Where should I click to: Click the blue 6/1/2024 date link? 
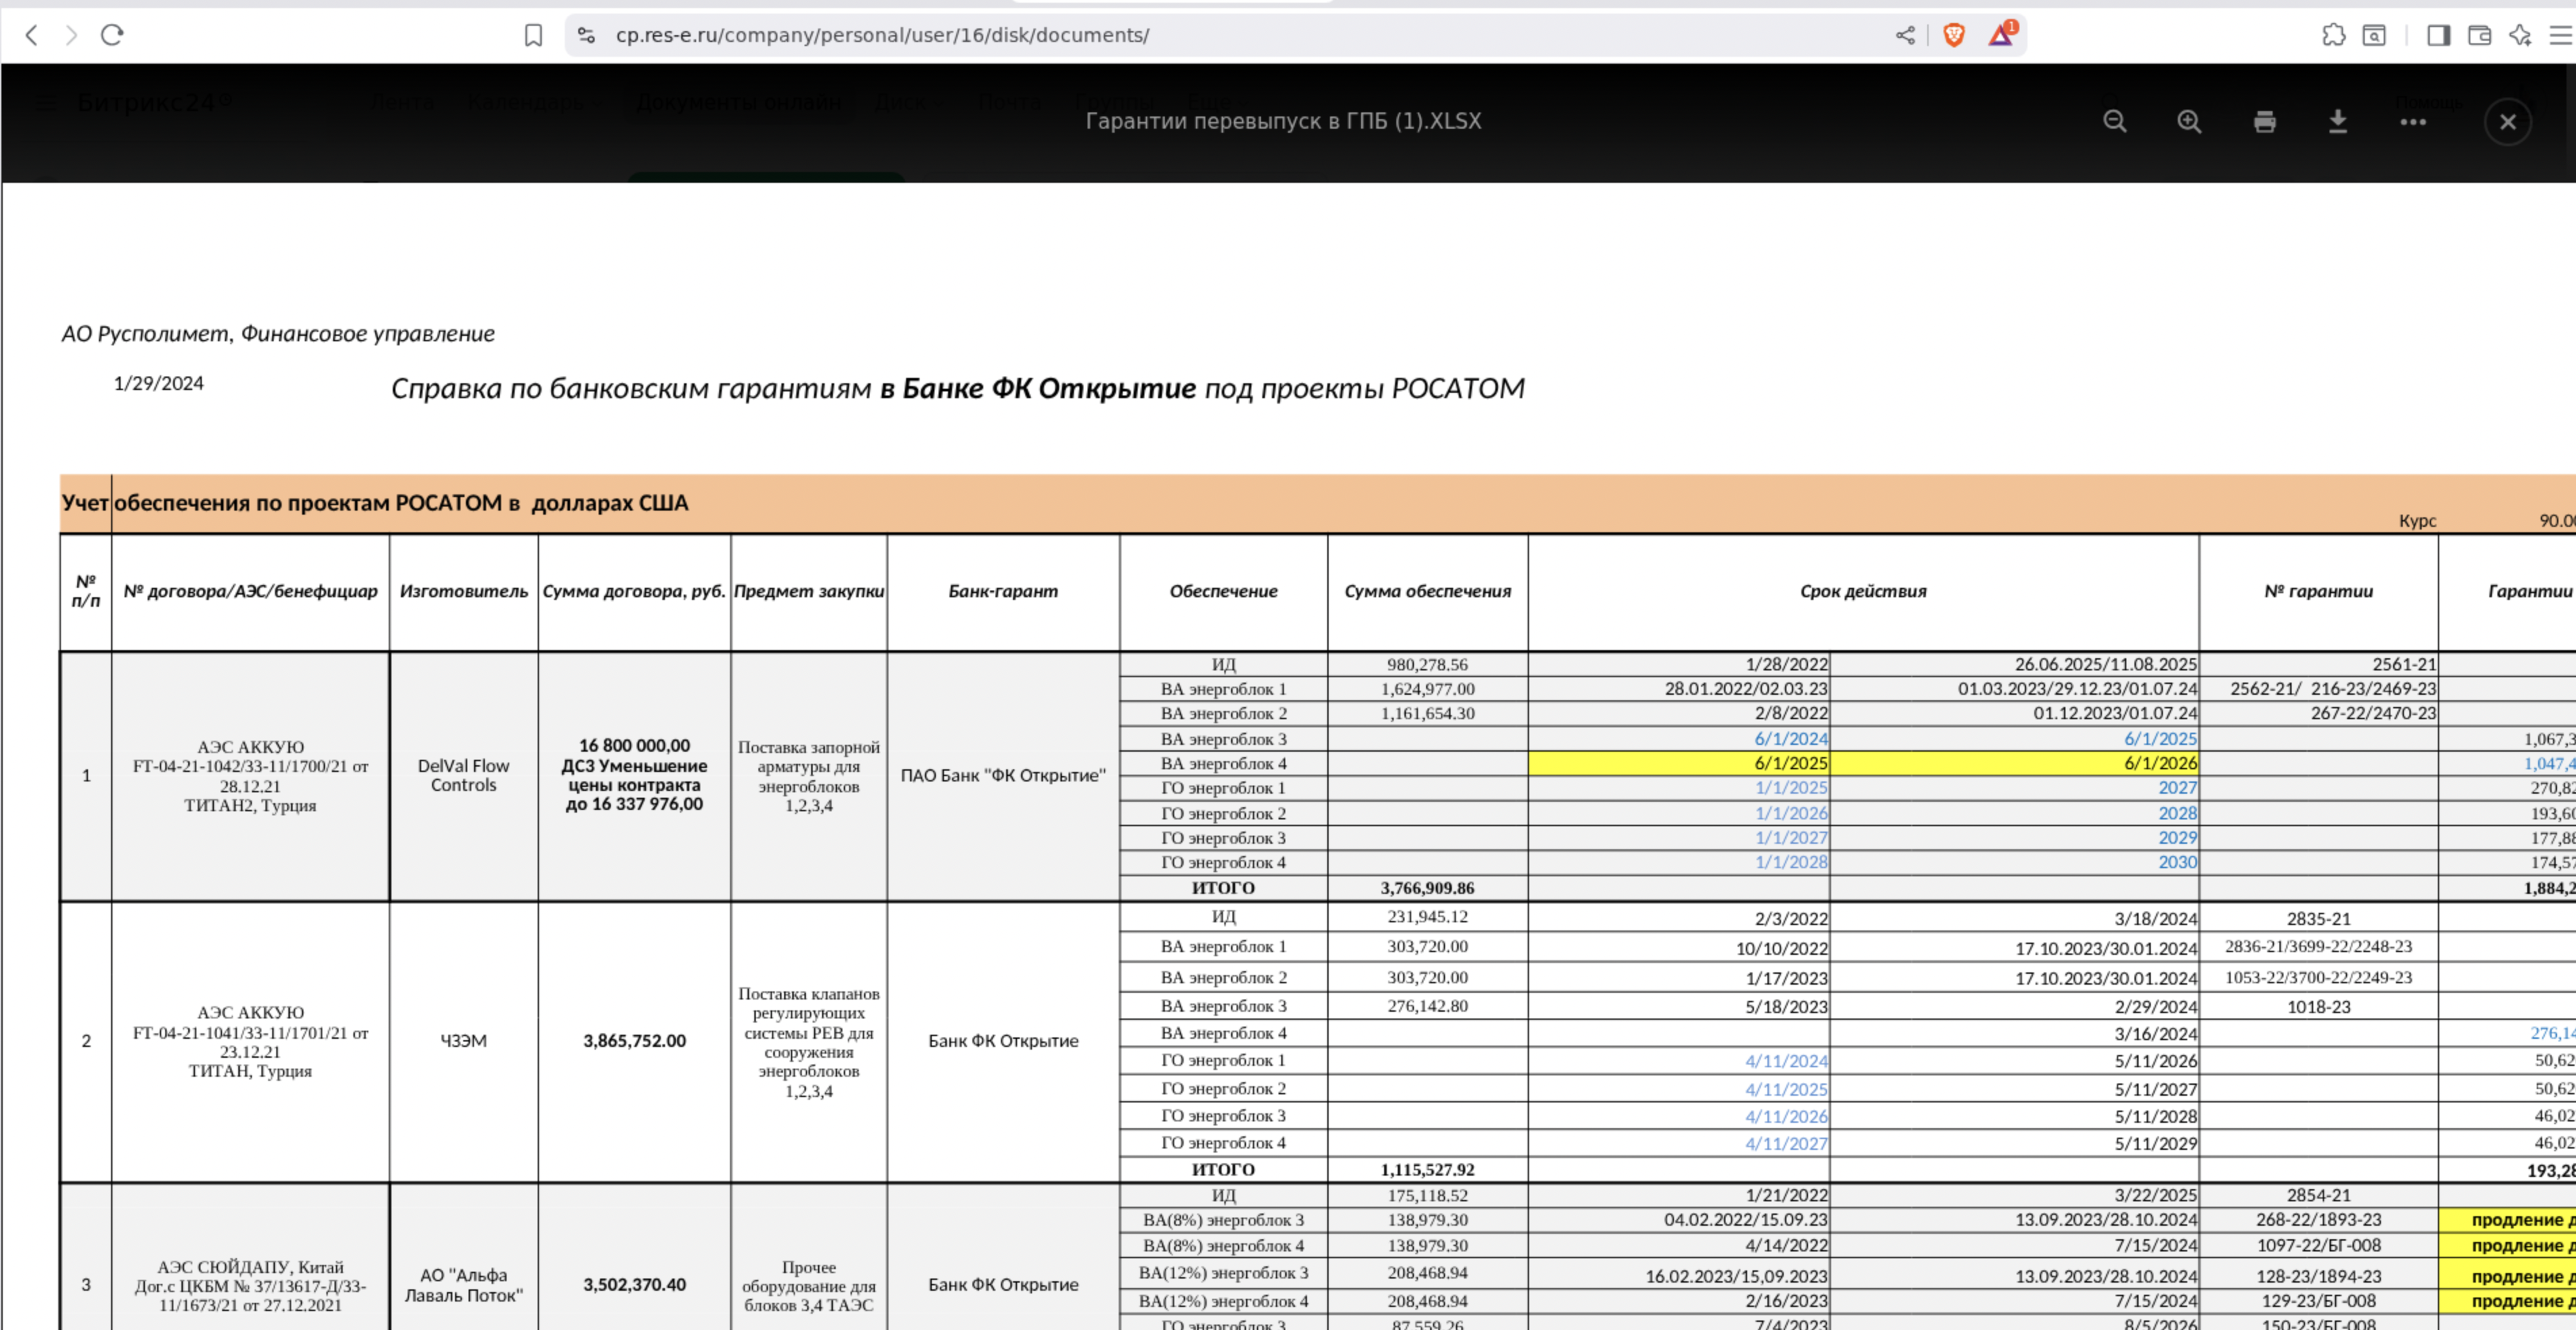pos(1790,738)
